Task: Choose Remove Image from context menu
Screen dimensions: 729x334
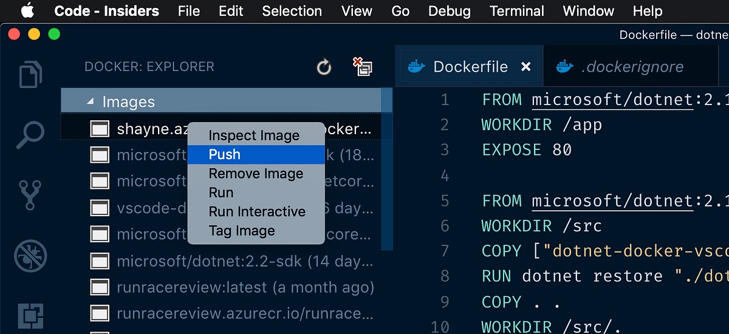Action: (x=256, y=174)
